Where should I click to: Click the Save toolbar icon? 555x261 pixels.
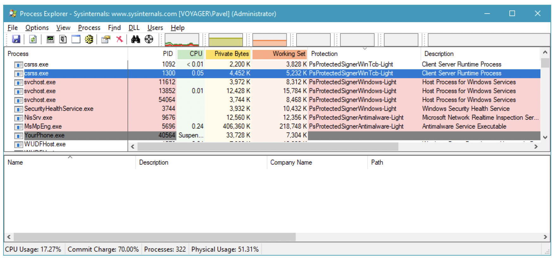pyautogui.click(x=16, y=39)
